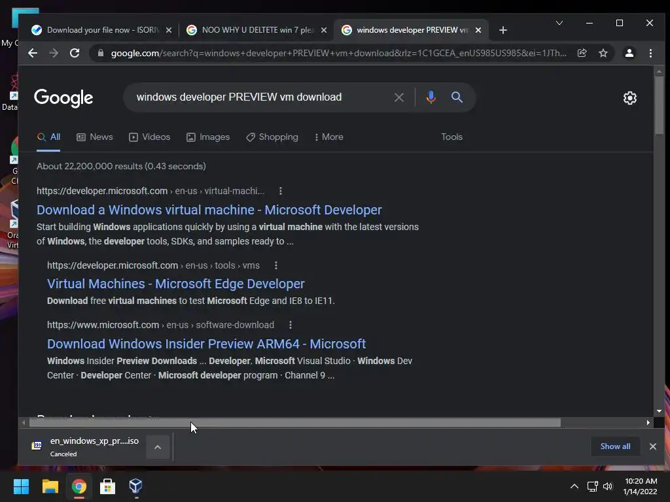Click the 'About 22,200,000 results' text
This screenshot has height=502, width=670.
(x=121, y=167)
